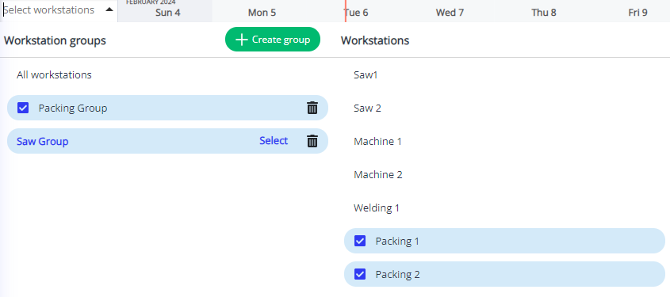
Task: Uncheck the Packing Group checkbox
Action: (x=23, y=108)
